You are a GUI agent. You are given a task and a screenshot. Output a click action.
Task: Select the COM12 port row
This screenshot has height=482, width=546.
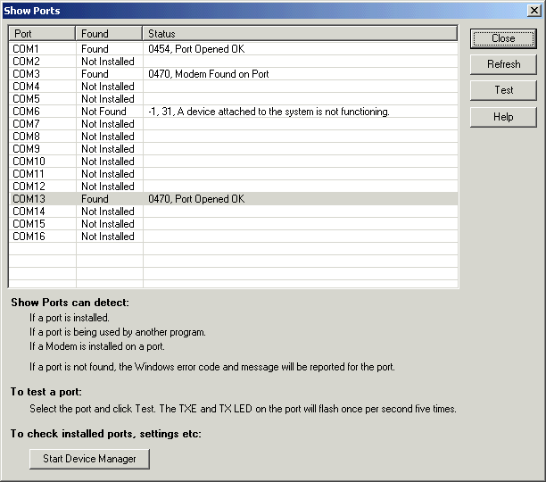click(234, 187)
